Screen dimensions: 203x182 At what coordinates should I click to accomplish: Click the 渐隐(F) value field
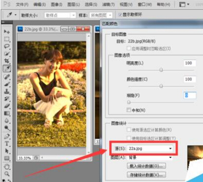pyautogui.click(x=190, y=95)
